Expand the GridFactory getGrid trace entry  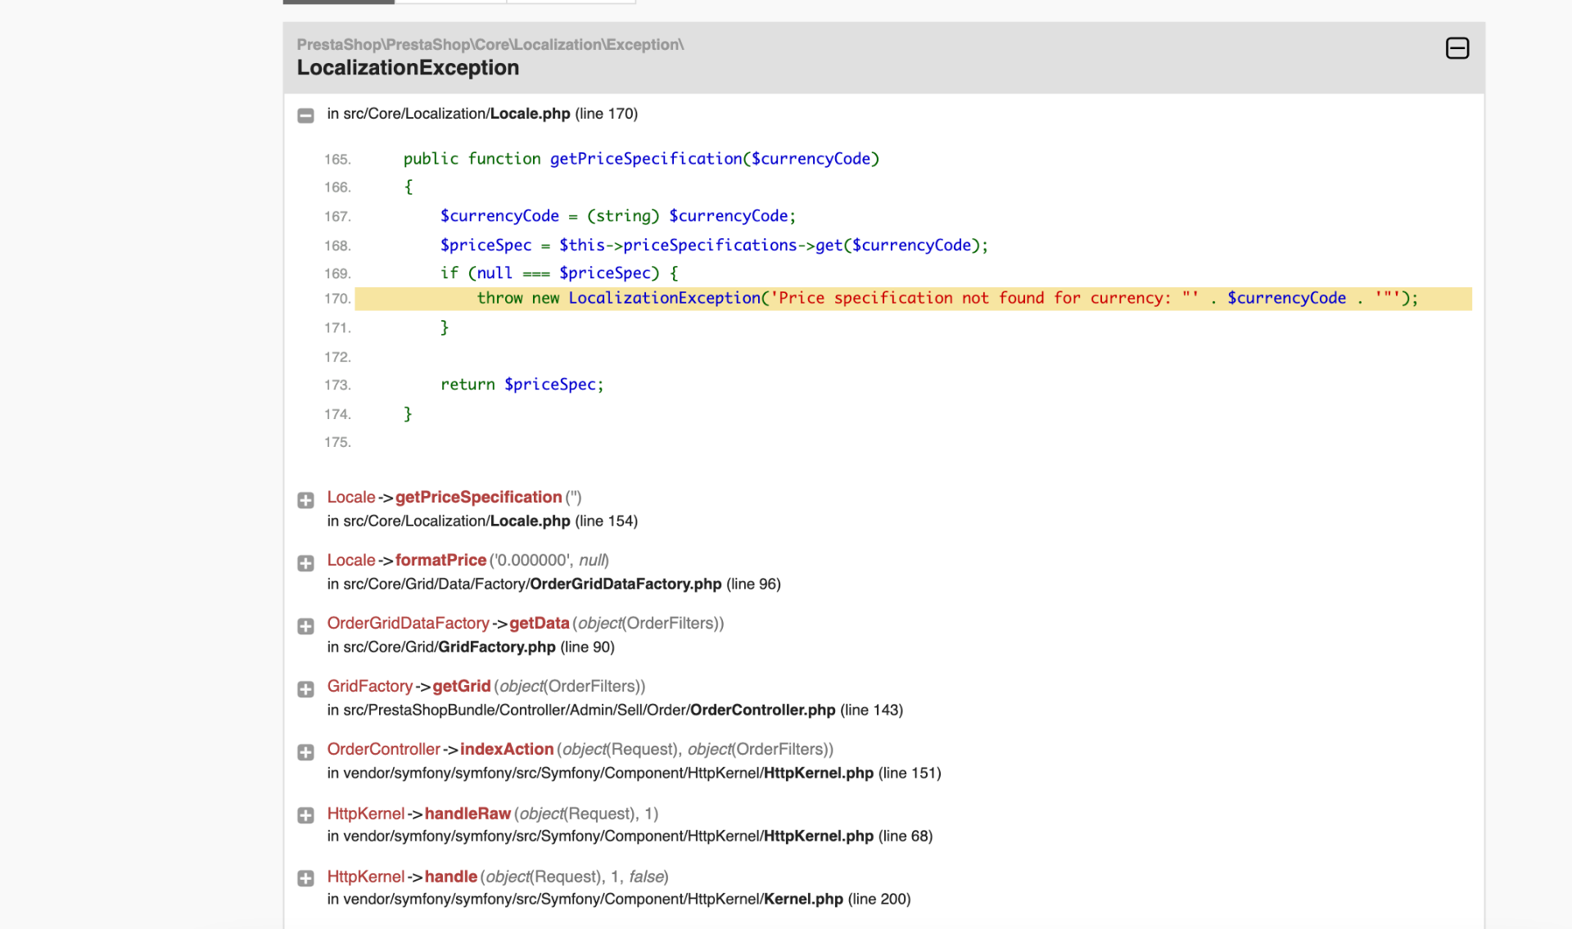coord(305,689)
